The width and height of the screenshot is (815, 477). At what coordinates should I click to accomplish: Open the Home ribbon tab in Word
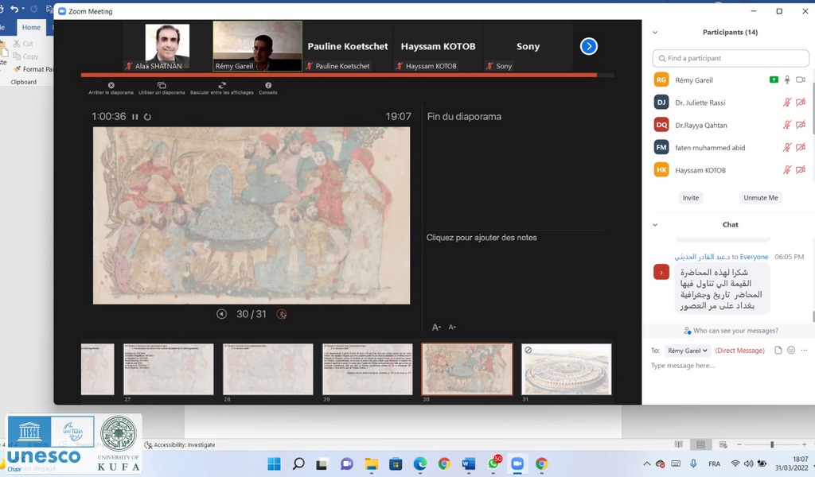pyautogui.click(x=31, y=28)
